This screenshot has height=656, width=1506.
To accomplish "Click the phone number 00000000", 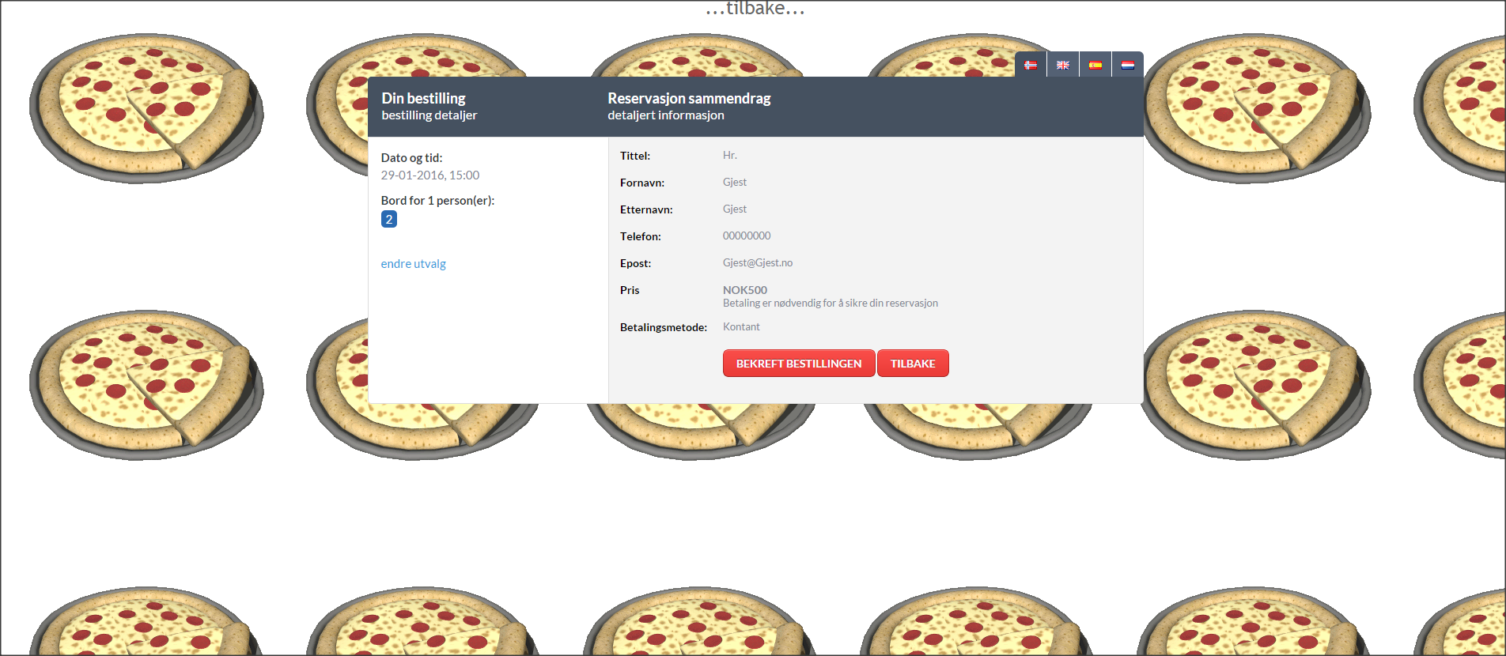I will (x=746, y=236).
